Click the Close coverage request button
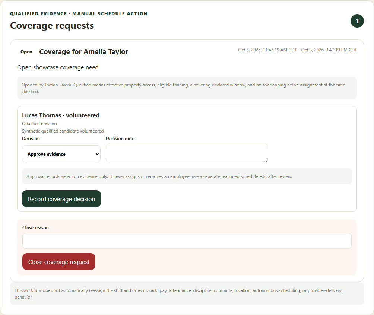 (x=59, y=262)
